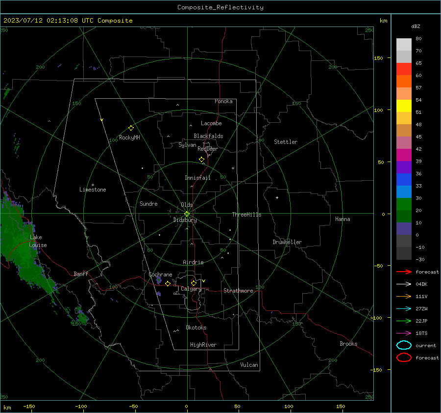Click the Hanna label
441x413 pixels.
[343, 219]
